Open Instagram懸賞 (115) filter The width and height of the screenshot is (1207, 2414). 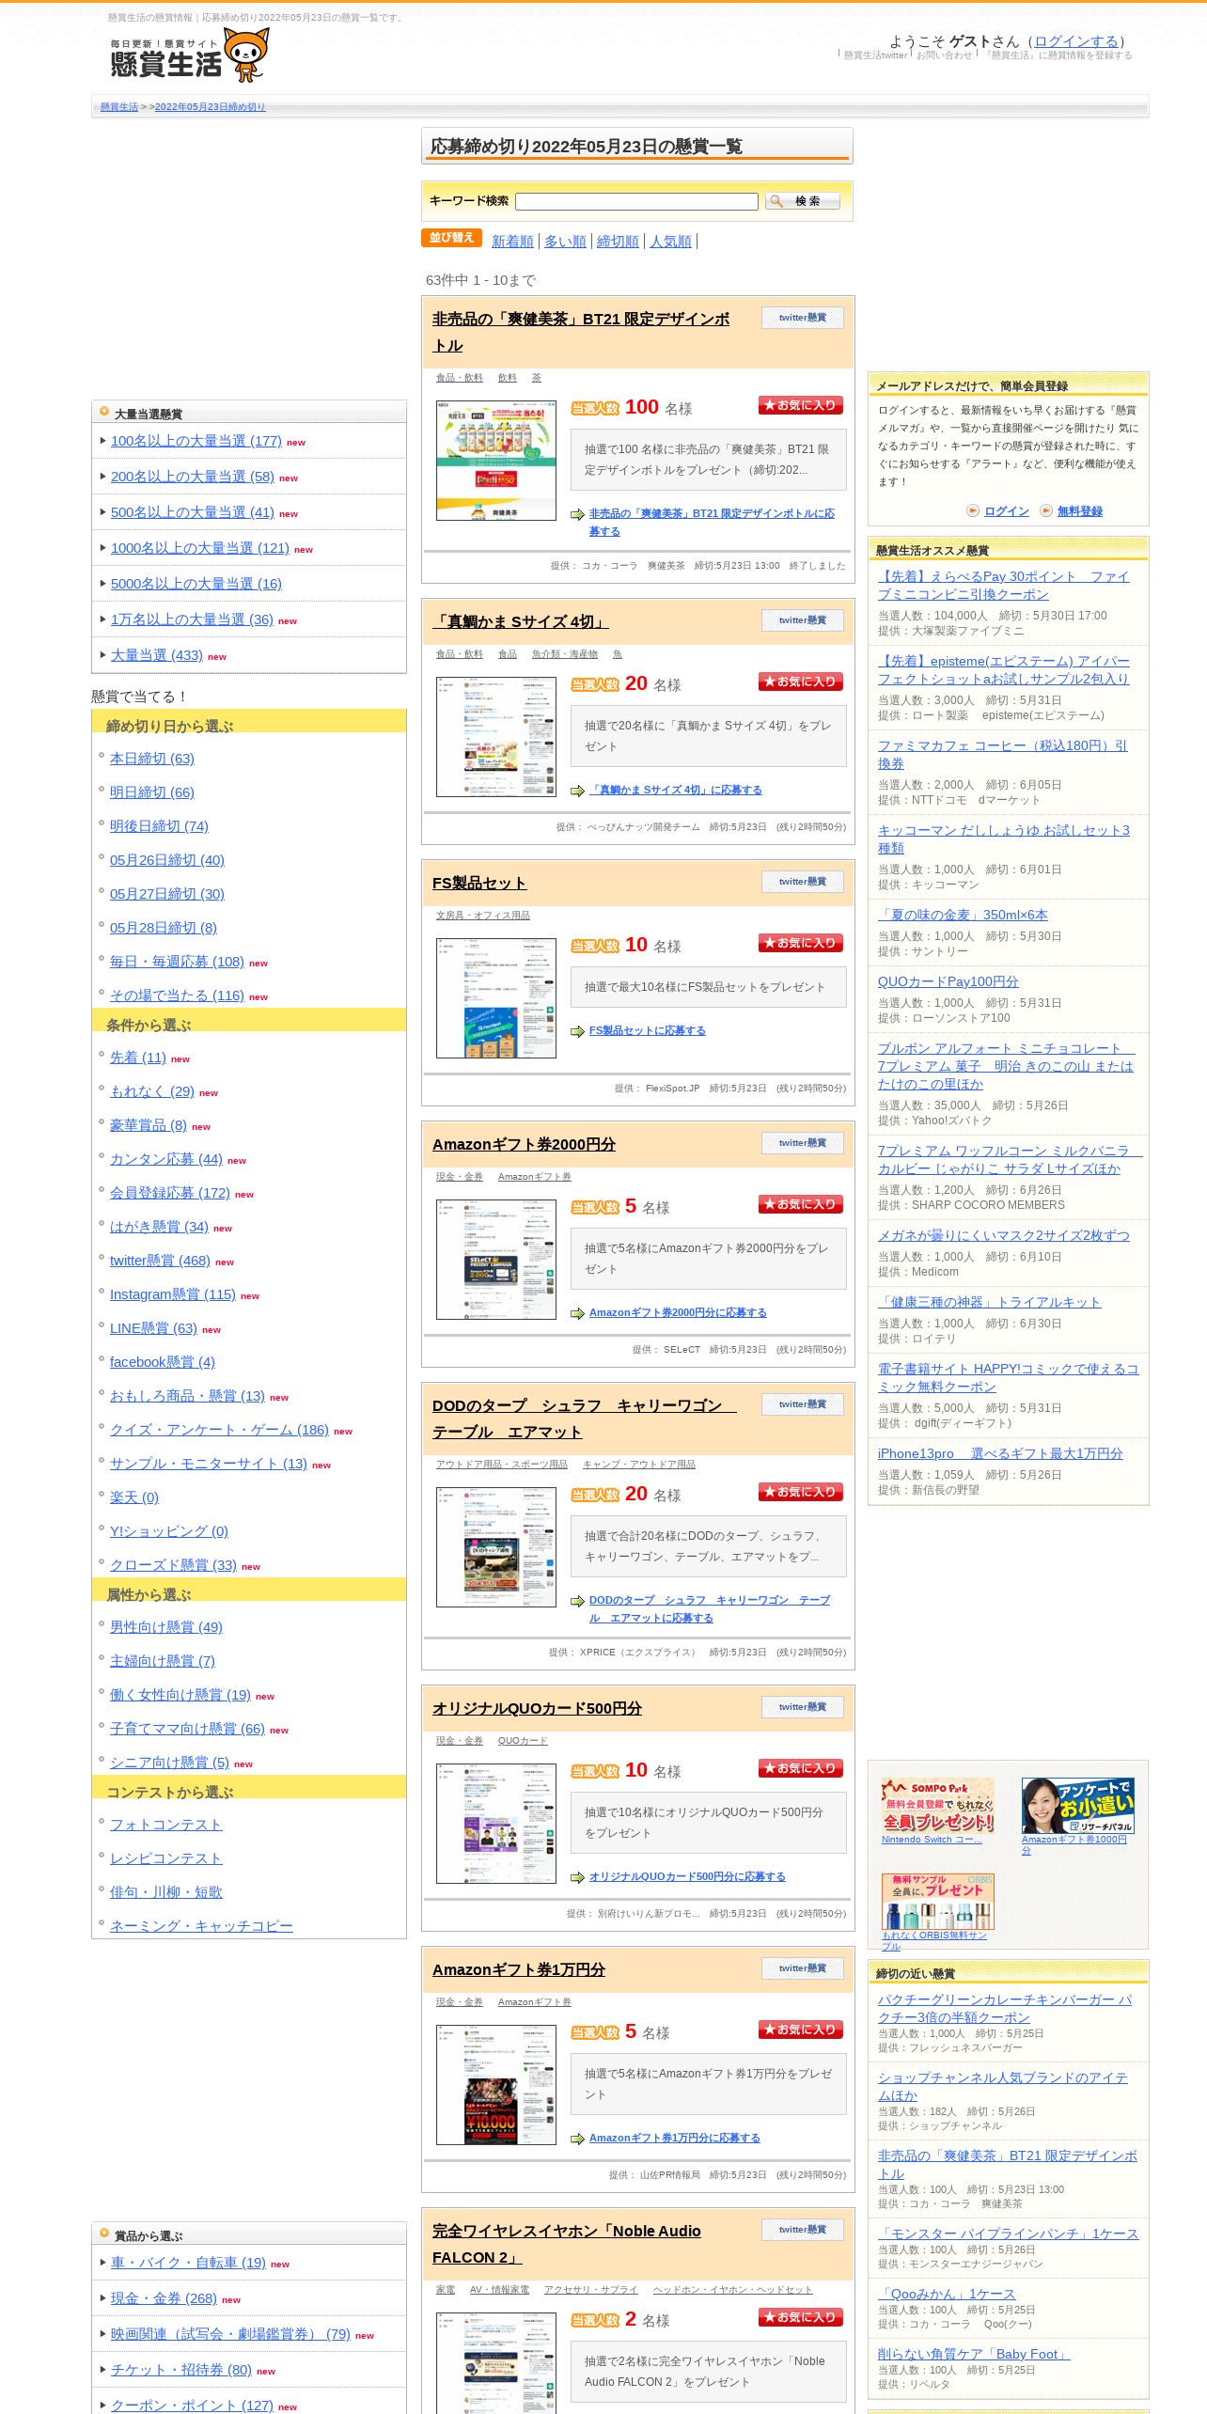[173, 1294]
